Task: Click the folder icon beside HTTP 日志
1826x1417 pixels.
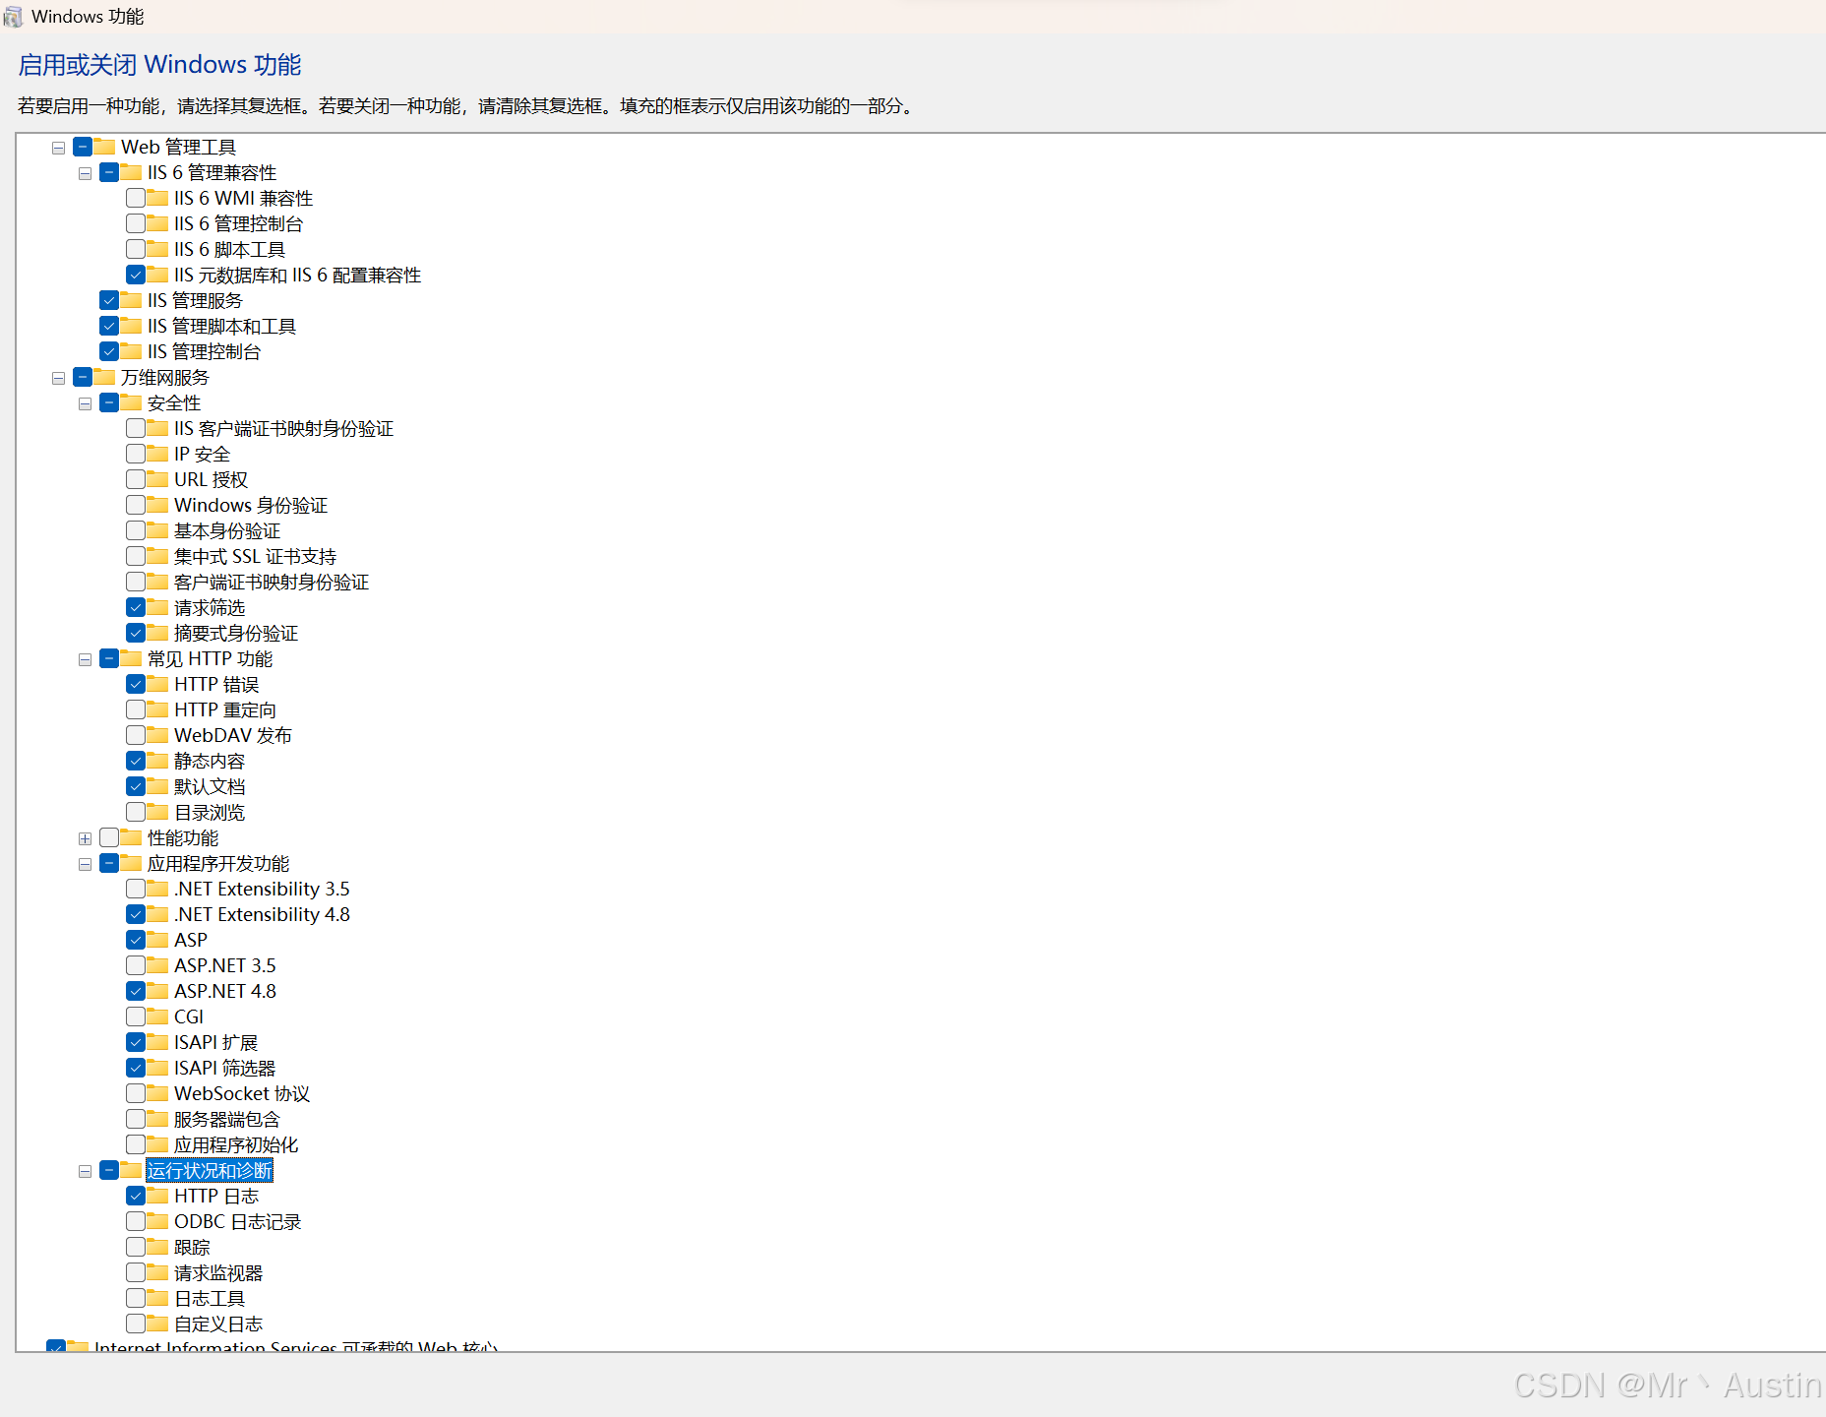Action: pyautogui.click(x=158, y=1196)
